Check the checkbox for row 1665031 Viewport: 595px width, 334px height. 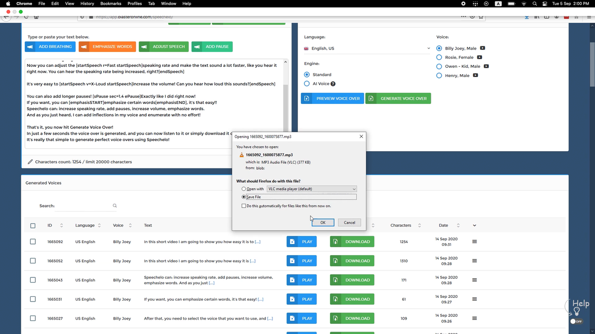[33, 299]
